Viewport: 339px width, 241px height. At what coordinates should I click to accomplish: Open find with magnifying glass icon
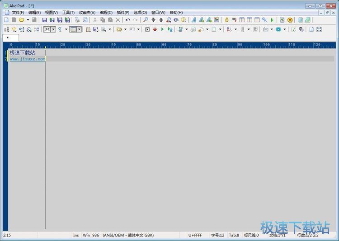[x=146, y=20]
